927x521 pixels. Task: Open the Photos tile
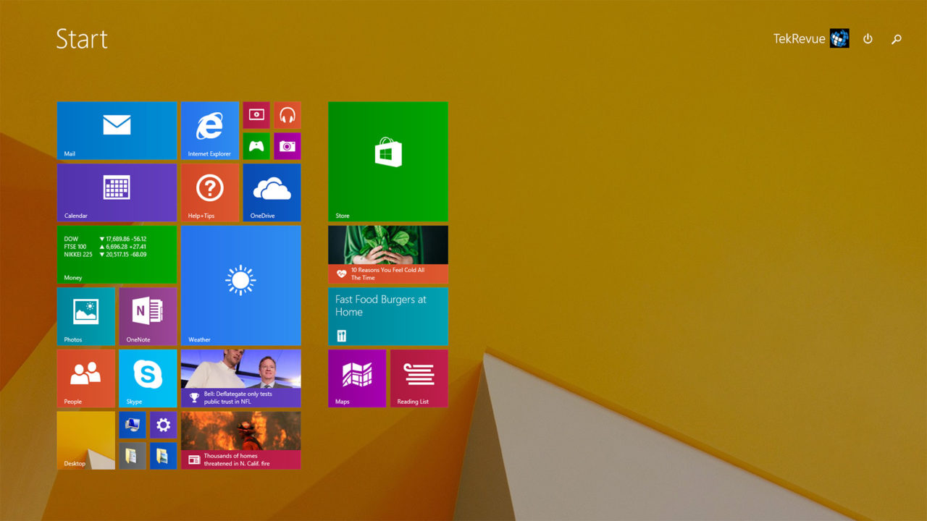click(x=86, y=317)
